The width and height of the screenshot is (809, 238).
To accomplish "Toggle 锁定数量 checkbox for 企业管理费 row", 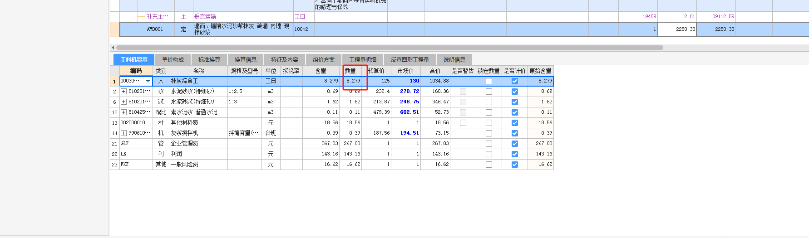I will pyautogui.click(x=489, y=144).
